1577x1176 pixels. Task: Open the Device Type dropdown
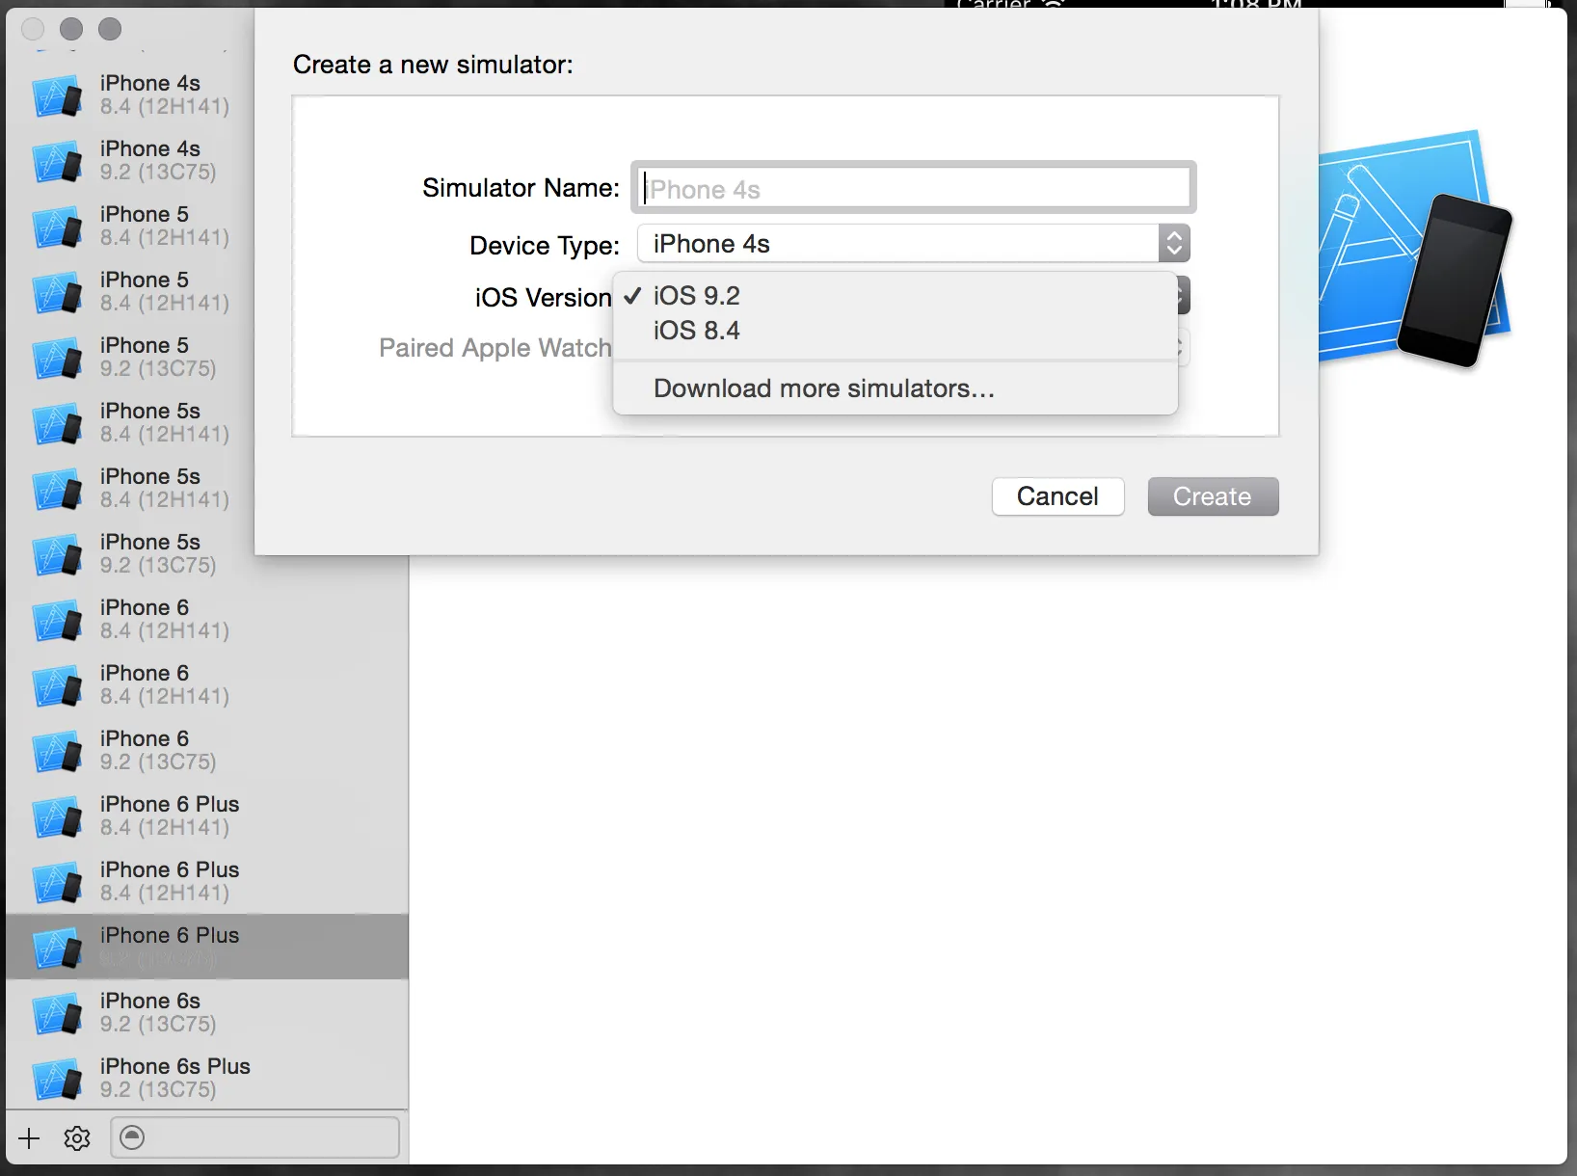point(914,244)
